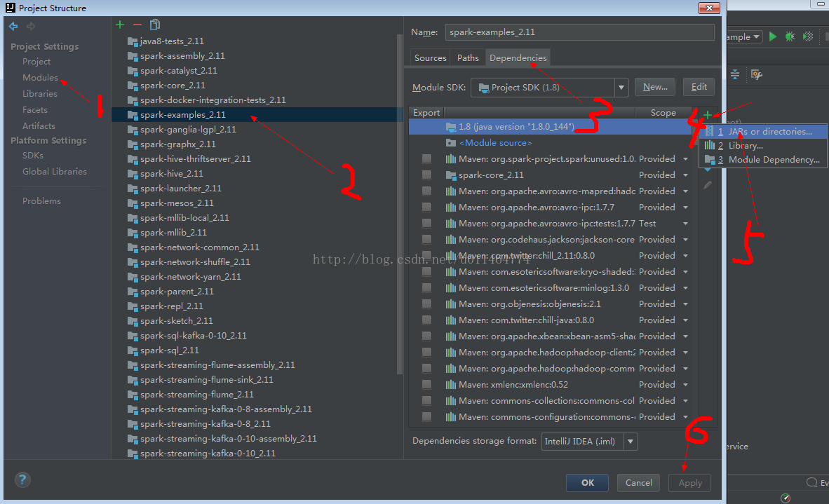This screenshot has height=504, width=829.
Task: Open scope dropdown for commons-configuration dependency
Action: click(x=685, y=417)
